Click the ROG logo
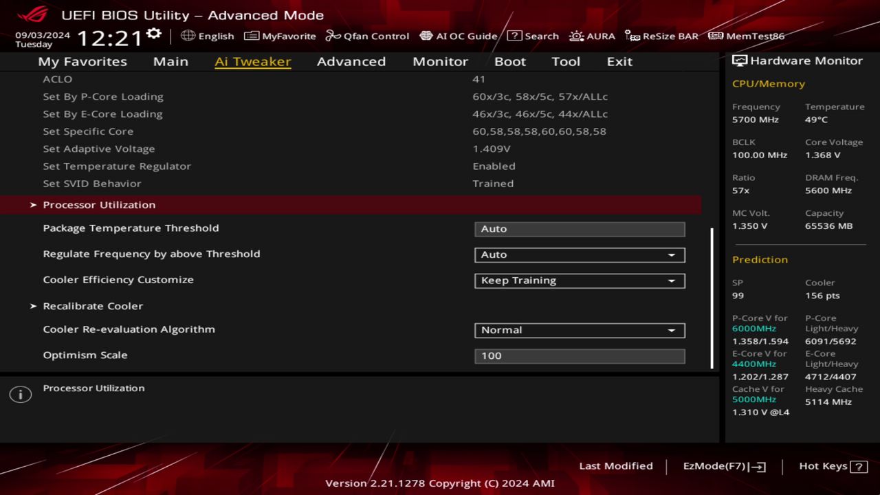The height and width of the screenshot is (495, 880). click(x=33, y=14)
